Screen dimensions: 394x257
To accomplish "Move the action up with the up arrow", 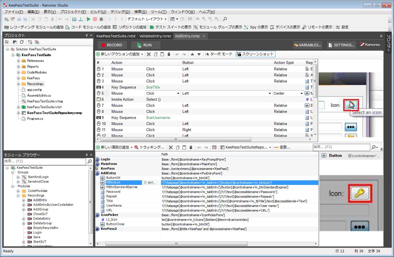I will [192, 54].
